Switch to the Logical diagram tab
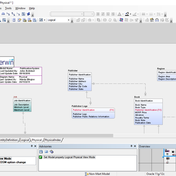The height and width of the screenshot is (176, 176). pyautogui.click(x=25, y=140)
